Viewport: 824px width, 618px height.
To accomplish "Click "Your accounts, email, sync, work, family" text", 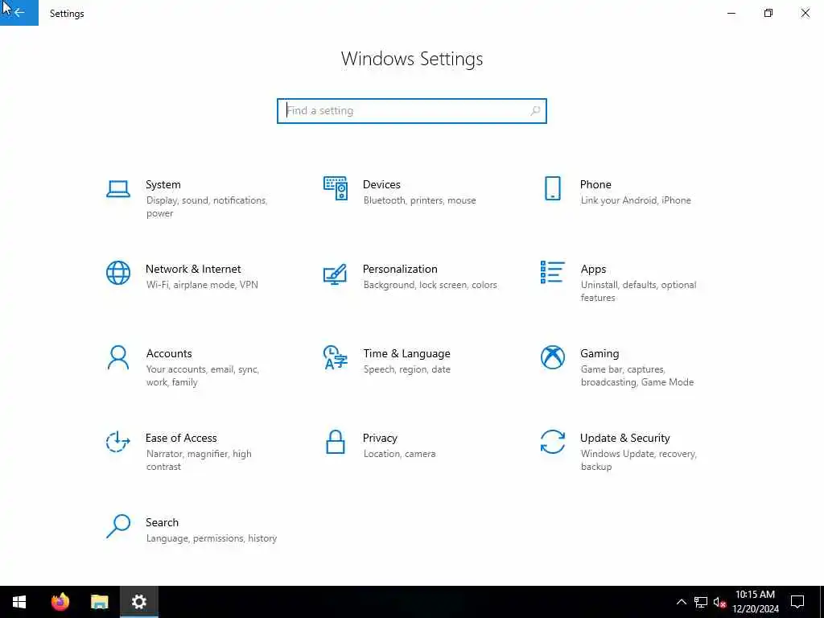I will [202, 376].
